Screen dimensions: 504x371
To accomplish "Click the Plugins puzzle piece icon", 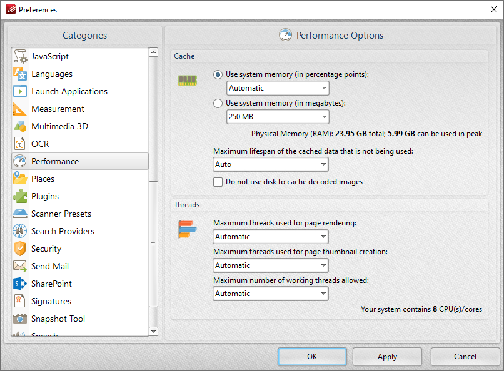I will click(20, 196).
